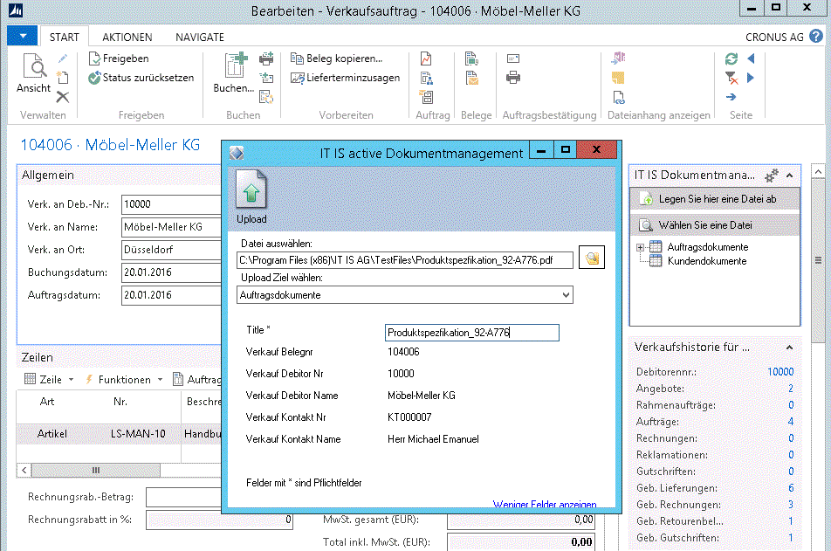Select the LS-MAN-10 cell in Zeilen

pyautogui.click(x=138, y=434)
